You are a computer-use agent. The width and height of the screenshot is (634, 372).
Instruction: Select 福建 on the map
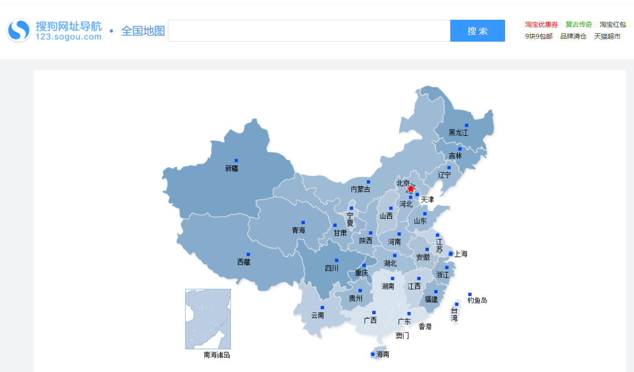click(431, 300)
